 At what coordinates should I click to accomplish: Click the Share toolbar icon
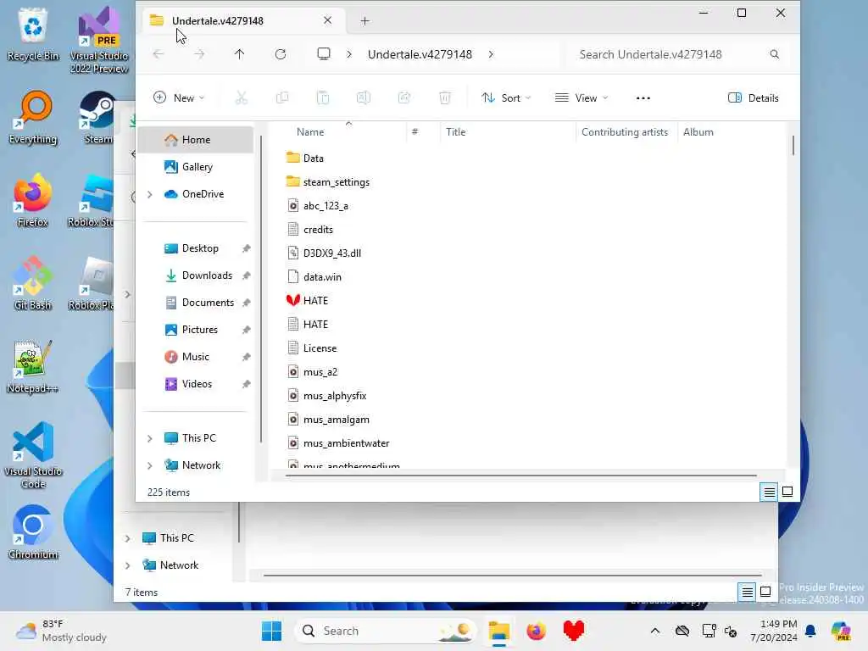(404, 98)
